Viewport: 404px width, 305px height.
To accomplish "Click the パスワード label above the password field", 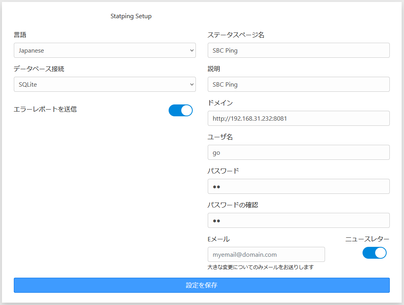I will pos(224,171).
